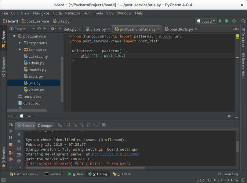Open Debug panel settings gear
This screenshot has width=247, height=183.
tap(230, 116)
